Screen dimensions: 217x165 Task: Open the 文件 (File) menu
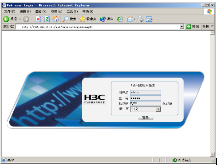(x=9, y=12)
